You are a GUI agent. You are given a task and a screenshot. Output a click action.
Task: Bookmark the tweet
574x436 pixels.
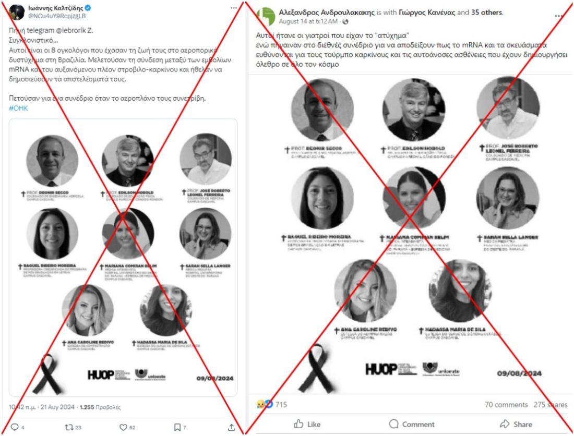[x=177, y=427]
